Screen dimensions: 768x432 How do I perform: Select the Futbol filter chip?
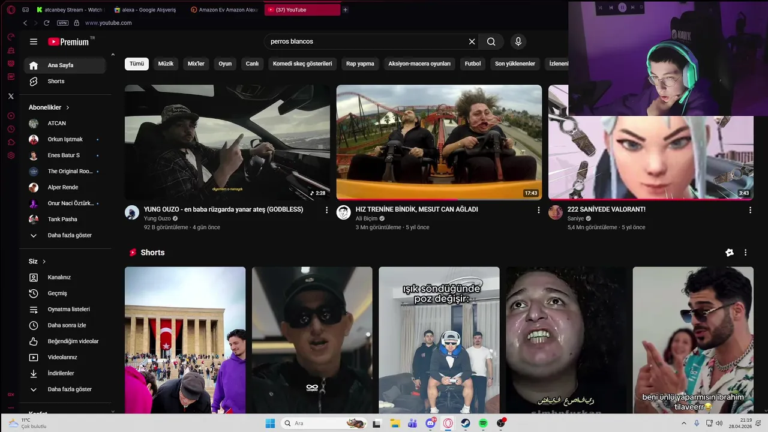pos(473,64)
